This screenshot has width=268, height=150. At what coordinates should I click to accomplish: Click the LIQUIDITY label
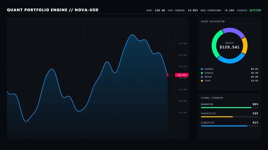[207, 122]
